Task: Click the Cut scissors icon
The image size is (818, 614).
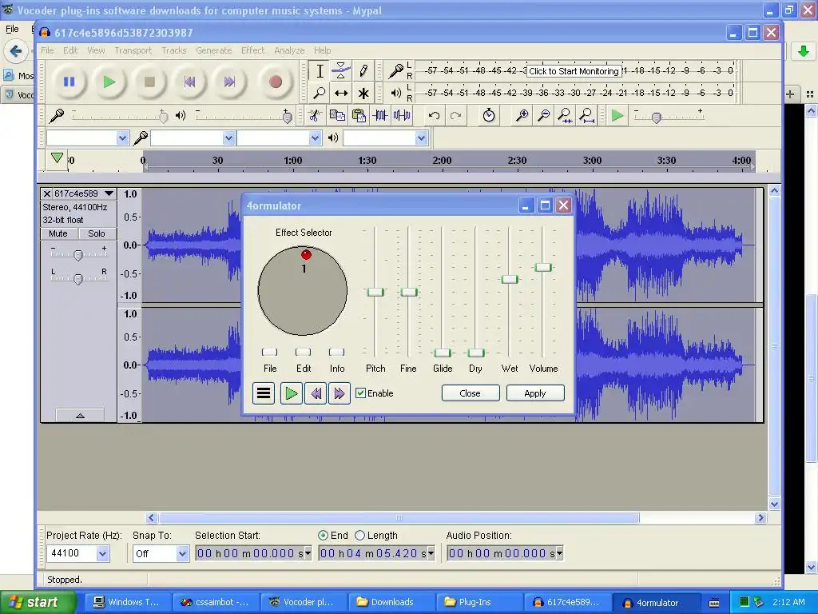Action: pos(315,116)
